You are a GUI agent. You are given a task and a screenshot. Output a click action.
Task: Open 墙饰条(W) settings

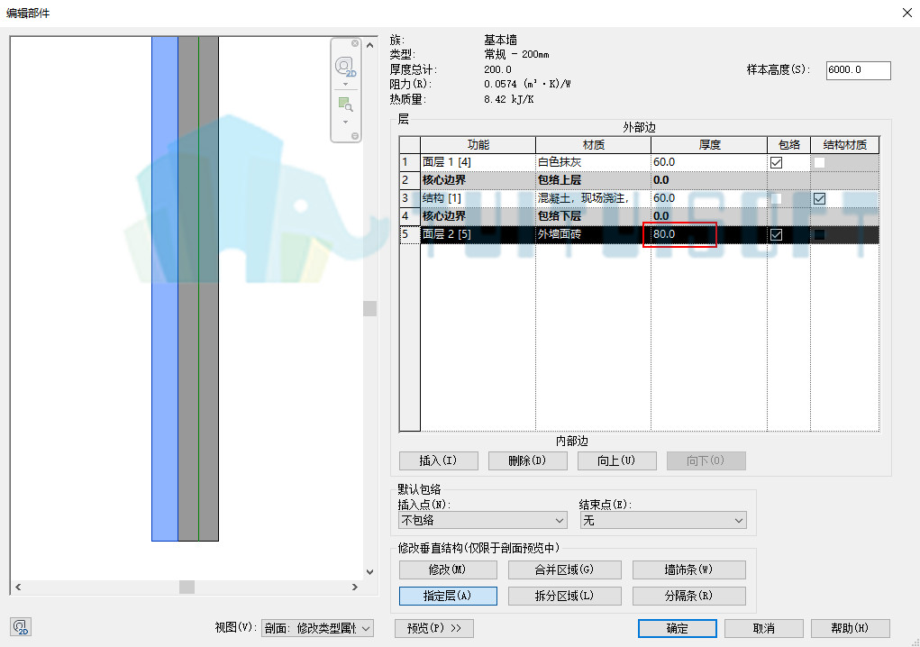(688, 570)
